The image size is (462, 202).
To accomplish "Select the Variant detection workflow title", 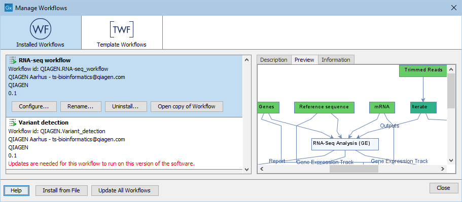I will 43,123.
